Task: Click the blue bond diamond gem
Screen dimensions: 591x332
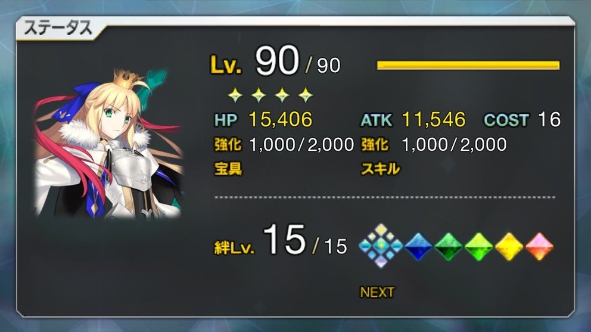Action: [418, 246]
